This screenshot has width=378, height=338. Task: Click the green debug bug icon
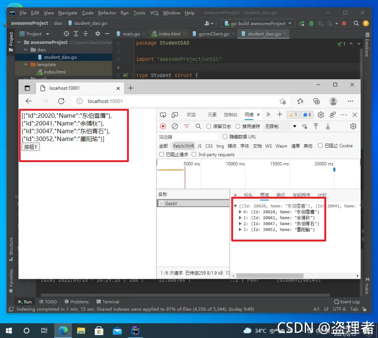point(311,23)
